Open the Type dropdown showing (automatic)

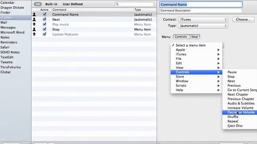[203, 26]
